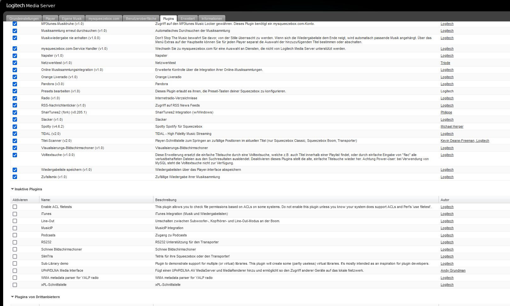This screenshot has height=306, width=510.
Task: Activate the Podcasts plugin
Action: [x=15, y=235]
